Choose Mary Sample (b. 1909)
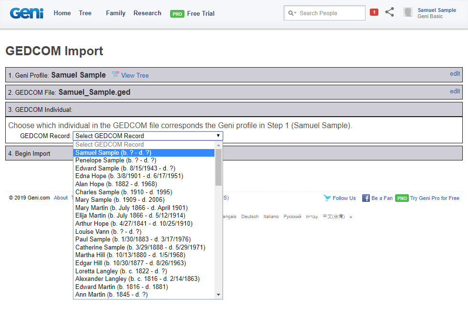The image size is (468, 319). (143, 200)
